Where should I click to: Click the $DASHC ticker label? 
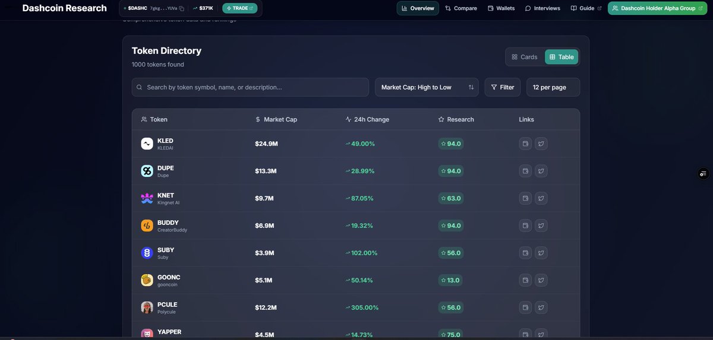(x=137, y=8)
